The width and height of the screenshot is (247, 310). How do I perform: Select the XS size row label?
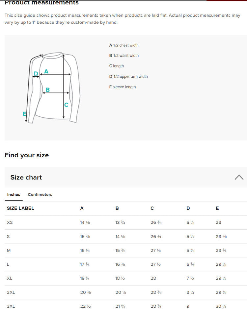pos(10,222)
